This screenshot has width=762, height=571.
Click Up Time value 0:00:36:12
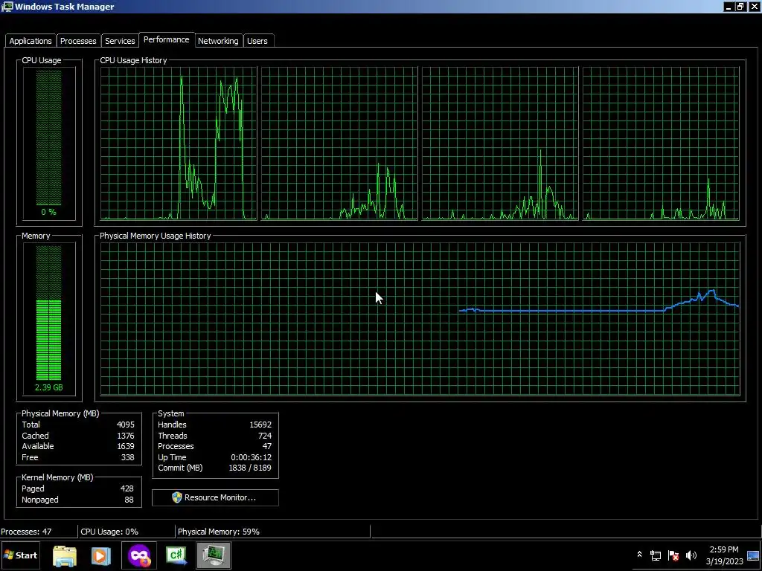click(x=251, y=457)
